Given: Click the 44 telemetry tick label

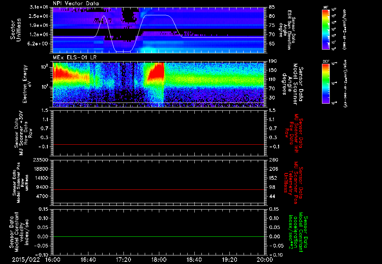Looking at the screenshot, I should [x=272, y=196].
